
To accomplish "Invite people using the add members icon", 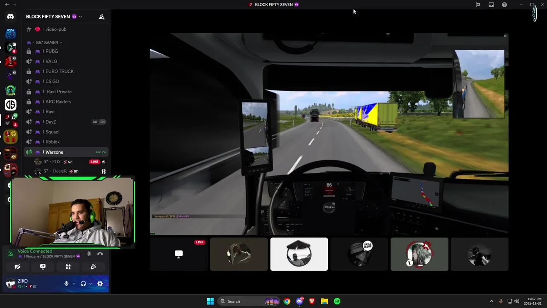I will click(101, 17).
